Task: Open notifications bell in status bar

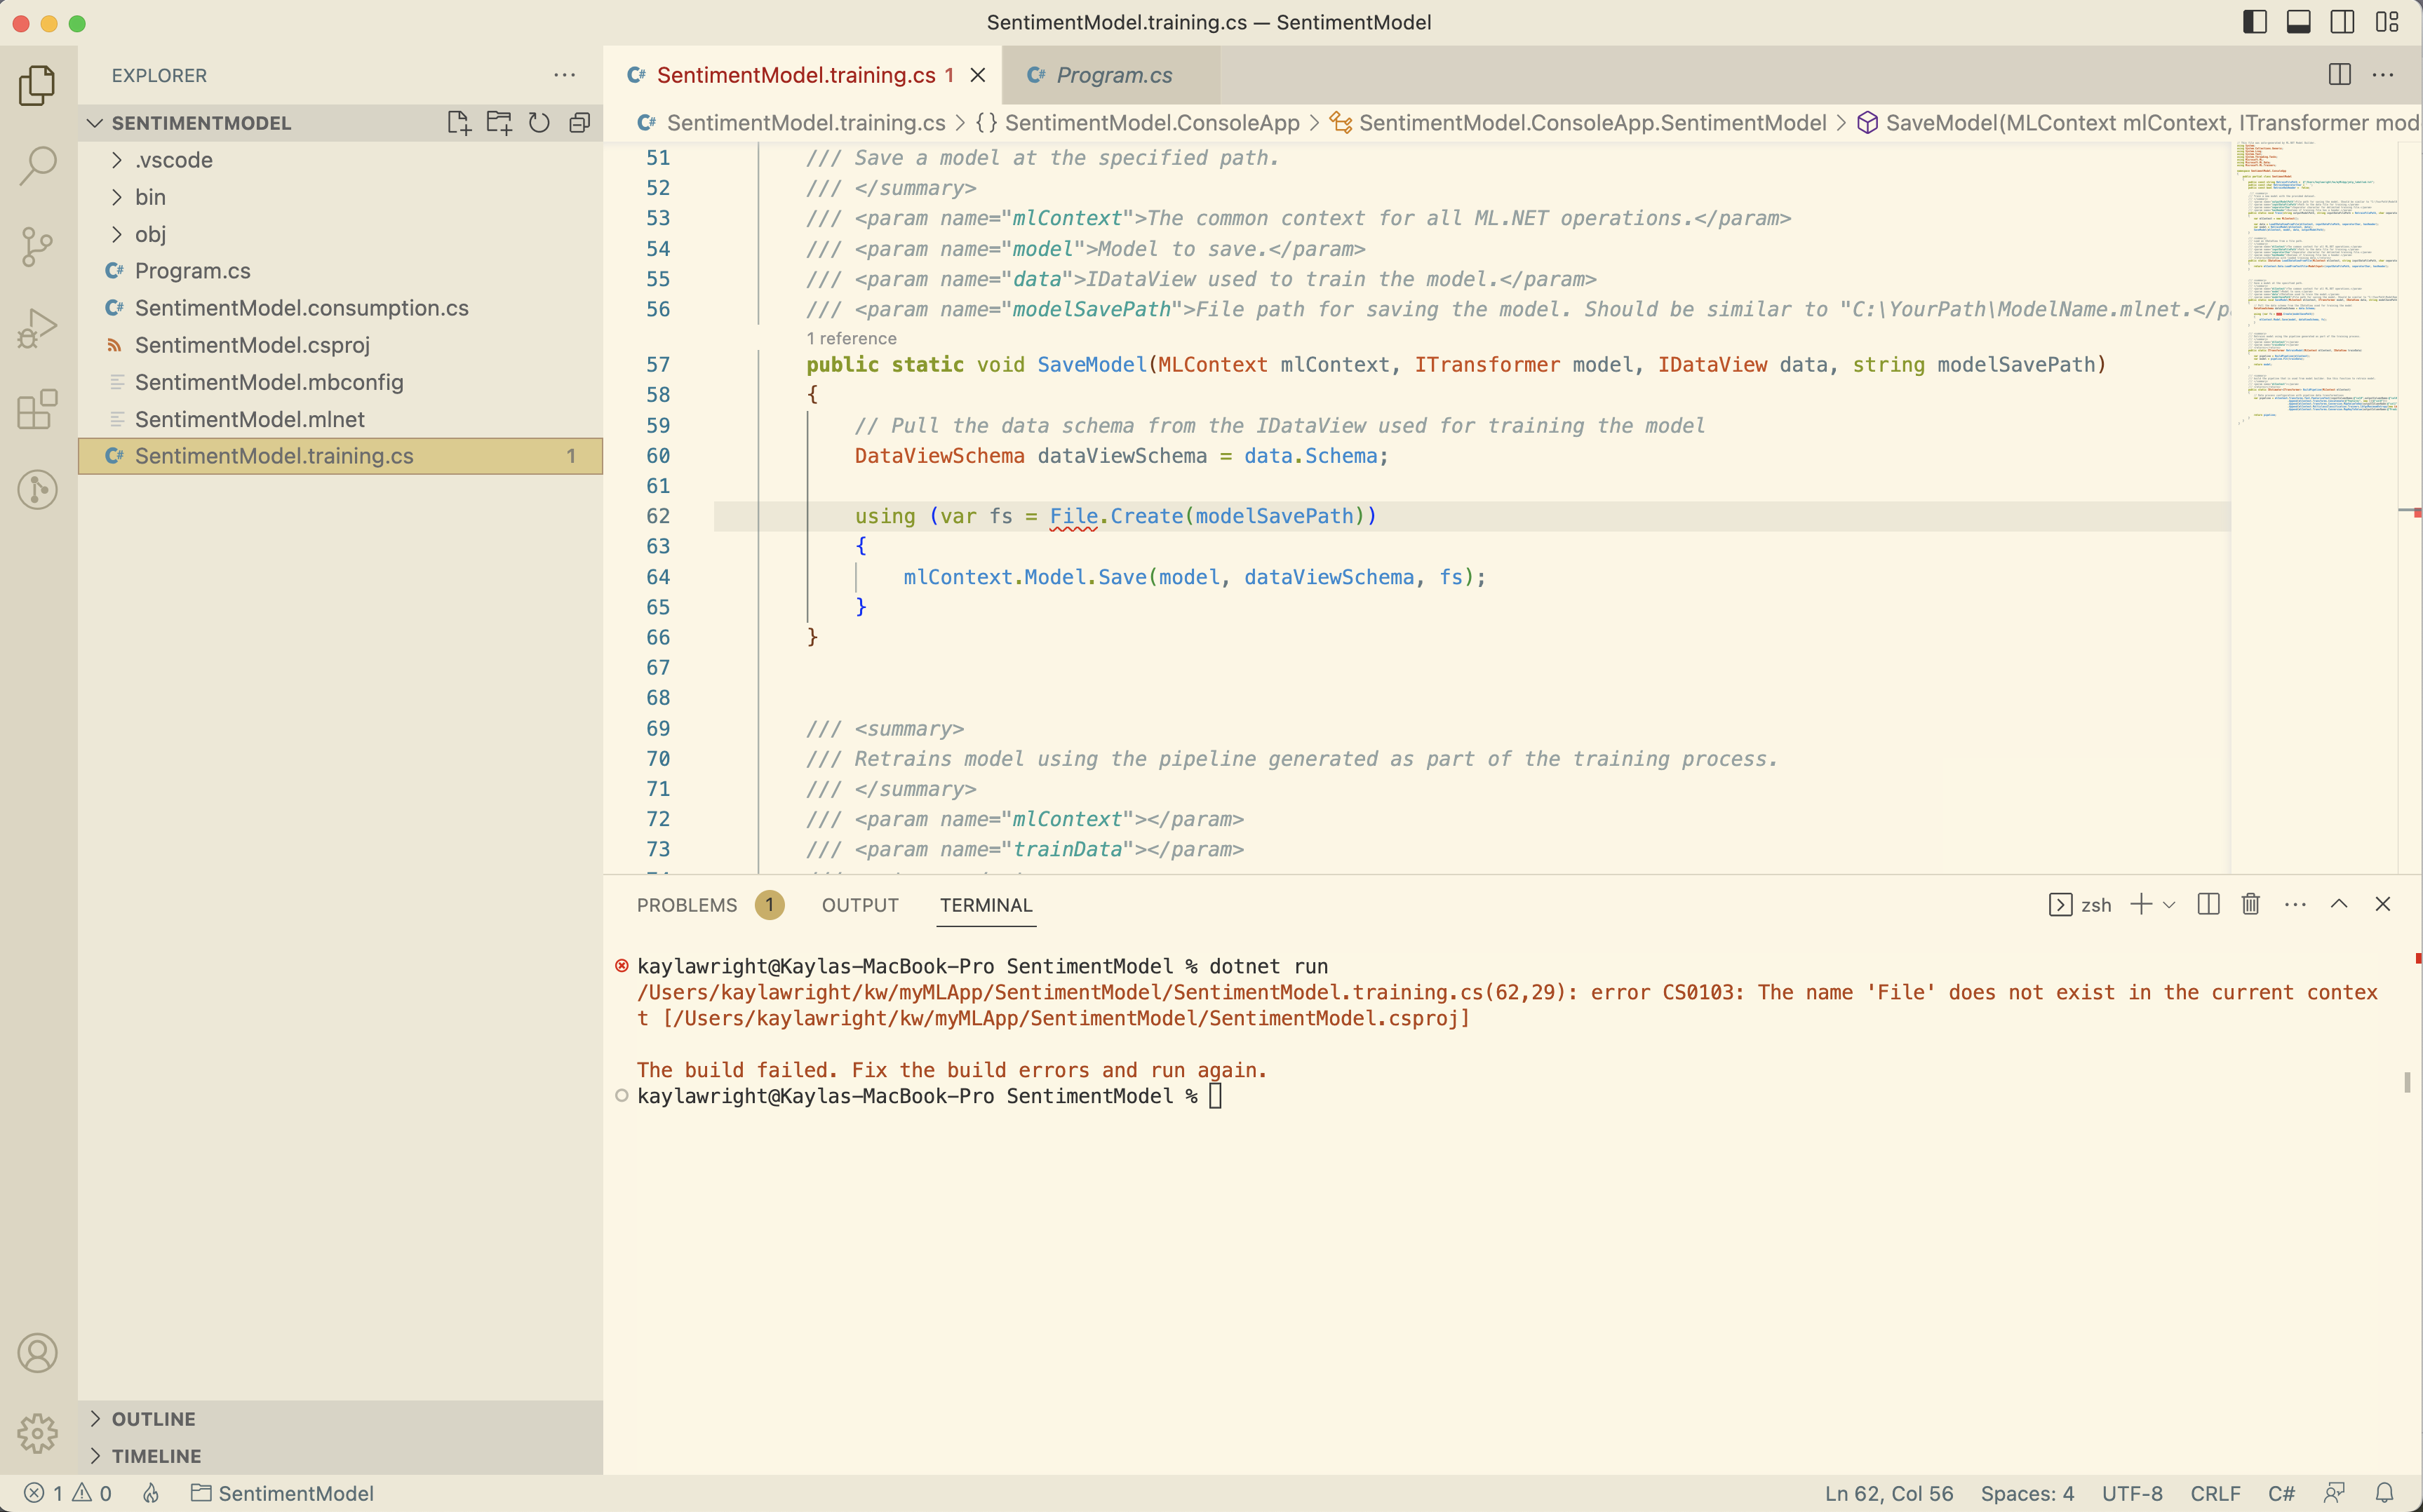Action: pos(2385,1493)
